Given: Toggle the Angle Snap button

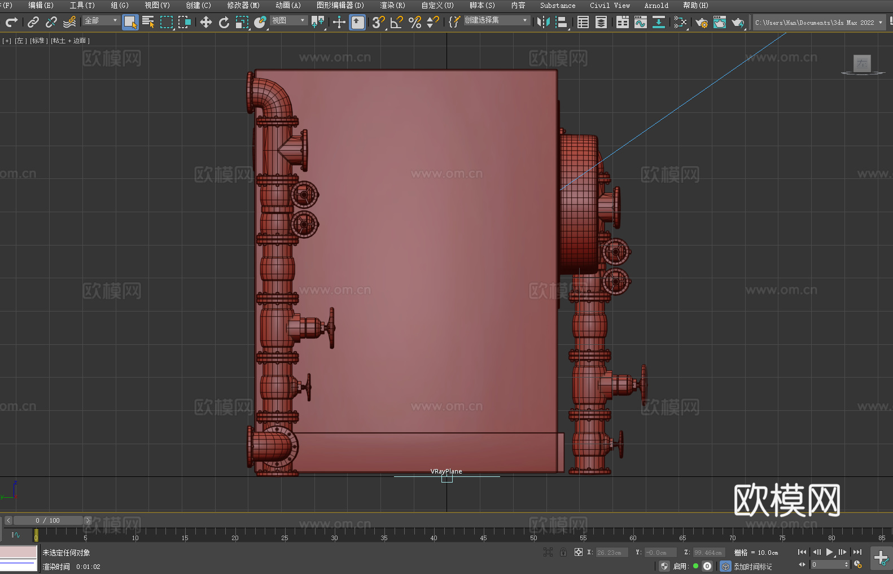Looking at the screenshot, I should click(396, 22).
